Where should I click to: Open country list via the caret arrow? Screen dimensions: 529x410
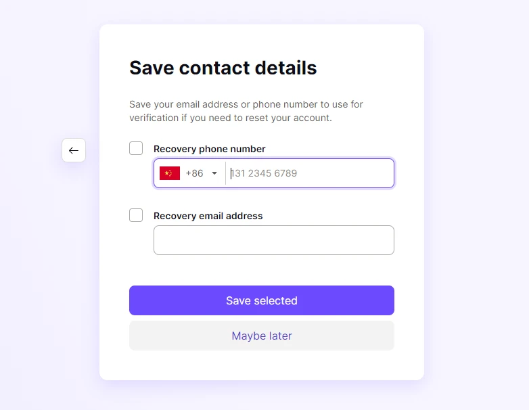coord(214,173)
